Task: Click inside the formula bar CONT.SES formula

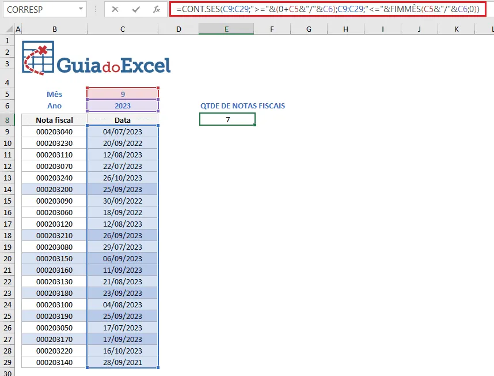Action: click(328, 9)
